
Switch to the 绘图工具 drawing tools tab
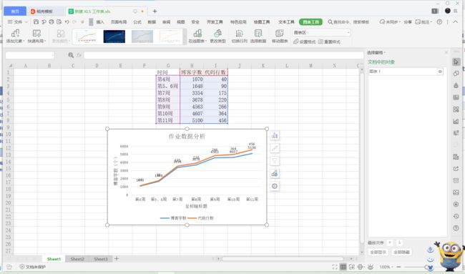click(x=262, y=22)
